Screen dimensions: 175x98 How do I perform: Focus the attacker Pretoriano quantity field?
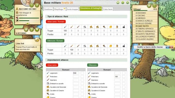[x=76, y=76]
